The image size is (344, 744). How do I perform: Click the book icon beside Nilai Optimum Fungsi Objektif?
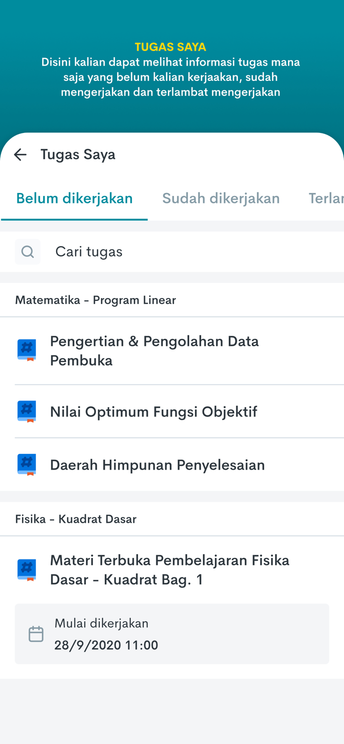27,411
